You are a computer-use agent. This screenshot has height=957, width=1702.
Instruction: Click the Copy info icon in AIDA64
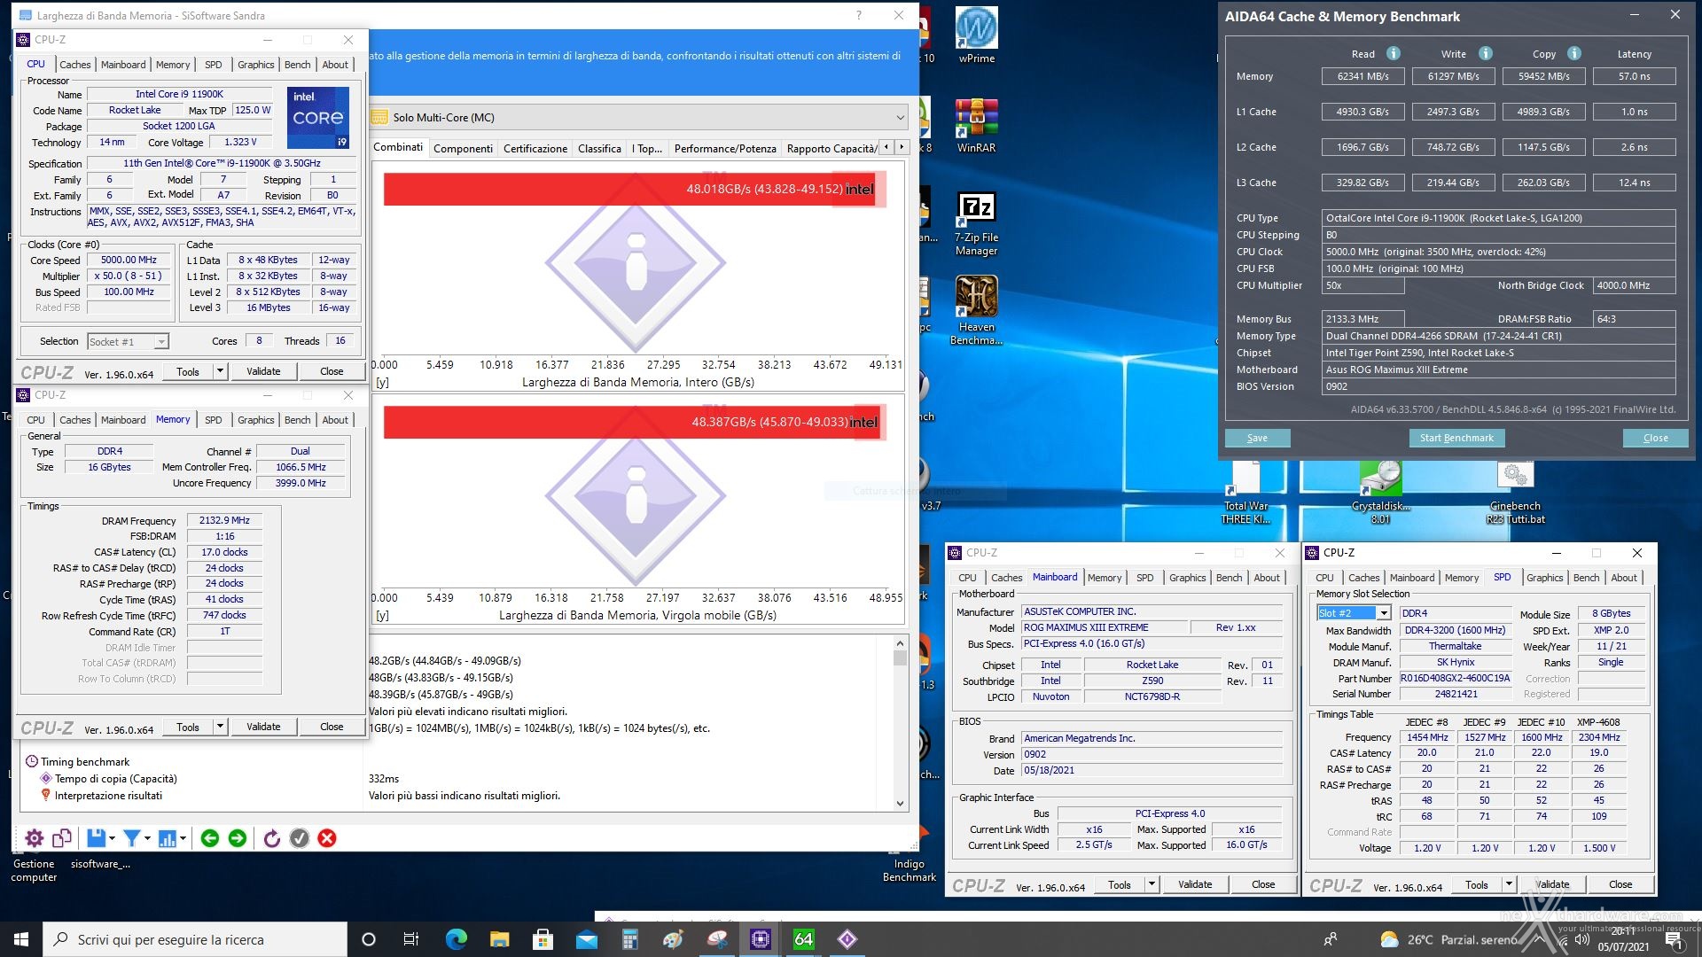pos(1574,53)
